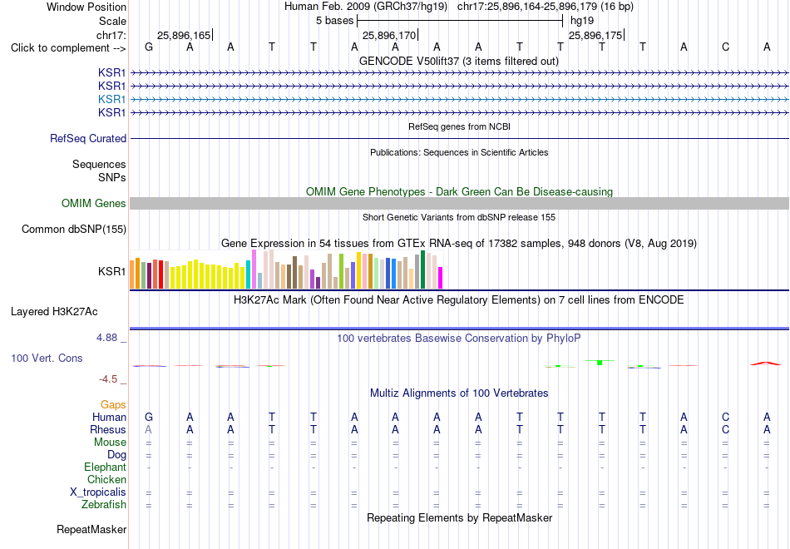This screenshot has width=790, height=549.
Task: Open 'OMIM Gene Phenotypes' track title
Action: tap(459, 191)
